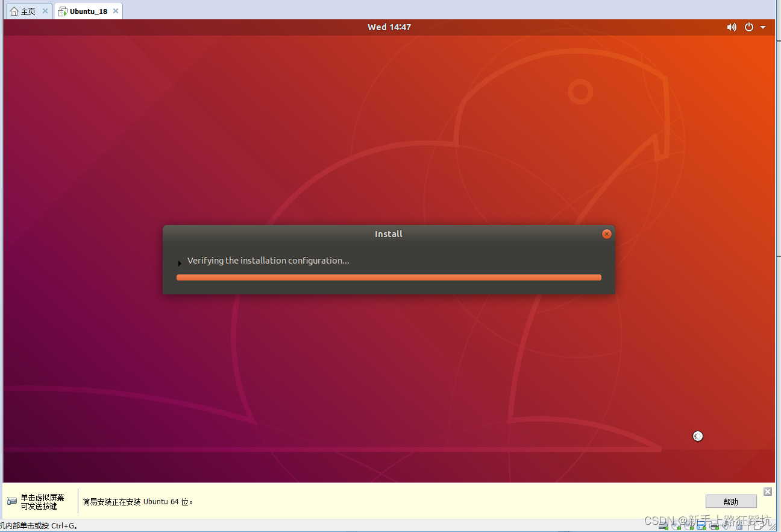Click the power icon in Ubuntu top bar
Image resolution: width=781 pixels, height=532 pixels.
tap(749, 27)
